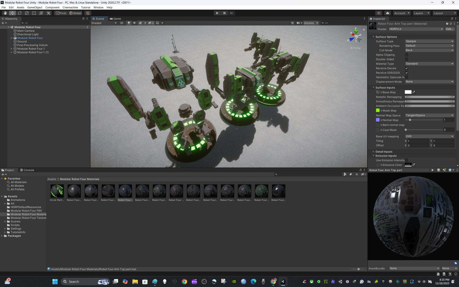Select the Move tool
459x287 pixels.
(12, 13)
